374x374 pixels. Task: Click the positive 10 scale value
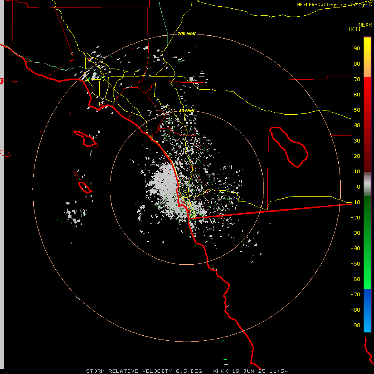pos(357,172)
